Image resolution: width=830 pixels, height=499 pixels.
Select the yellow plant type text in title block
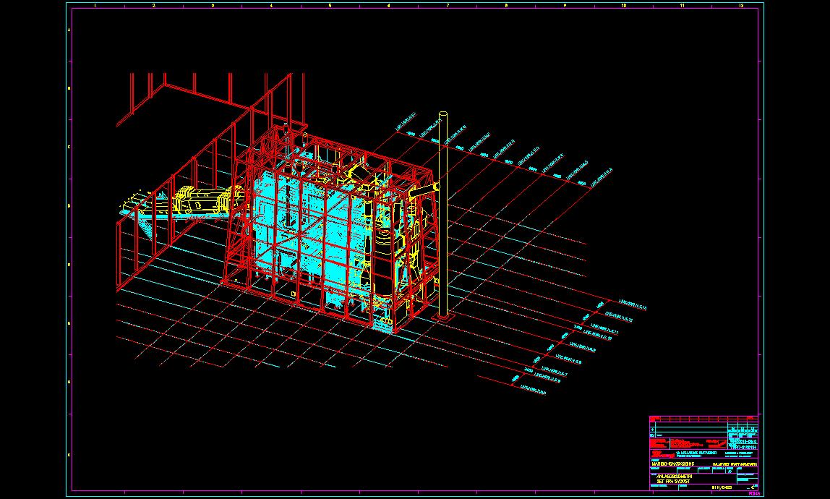[735, 464]
